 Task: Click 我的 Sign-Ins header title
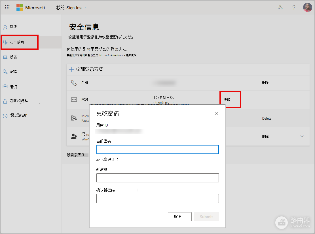(69, 8)
